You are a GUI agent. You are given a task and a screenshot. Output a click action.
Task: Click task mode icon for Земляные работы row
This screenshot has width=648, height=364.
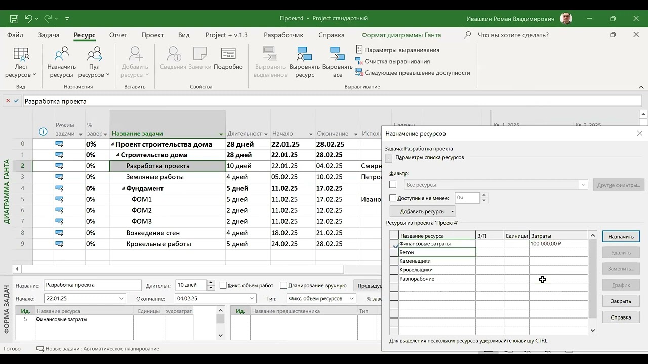click(59, 177)
